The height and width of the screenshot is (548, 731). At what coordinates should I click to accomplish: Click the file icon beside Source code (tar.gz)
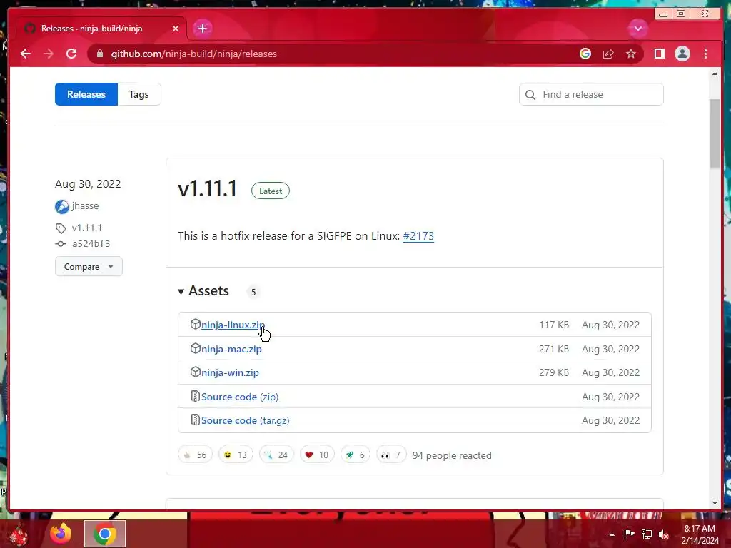(196, 420)
